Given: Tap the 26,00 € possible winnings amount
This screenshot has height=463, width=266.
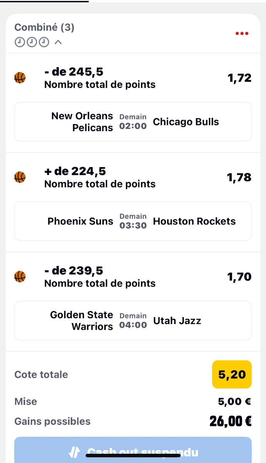Looking at the screenshot, I should click(230, 421).
